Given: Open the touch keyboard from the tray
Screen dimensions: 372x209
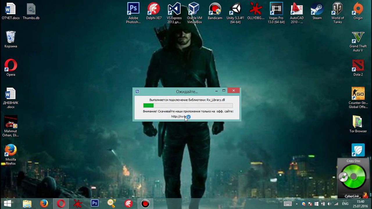Looking at the screenshot, I should pyautogui.click(x=288, y=204).
